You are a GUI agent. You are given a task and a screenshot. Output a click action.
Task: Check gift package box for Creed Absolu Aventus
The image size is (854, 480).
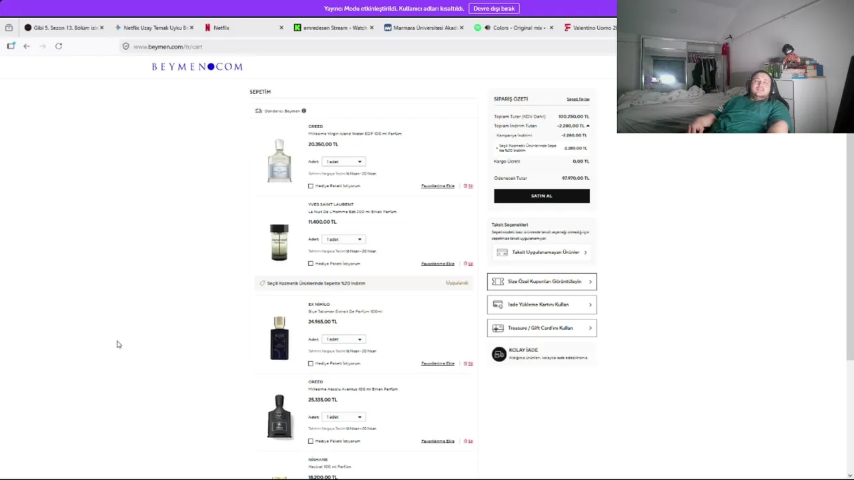coord(311,441)
